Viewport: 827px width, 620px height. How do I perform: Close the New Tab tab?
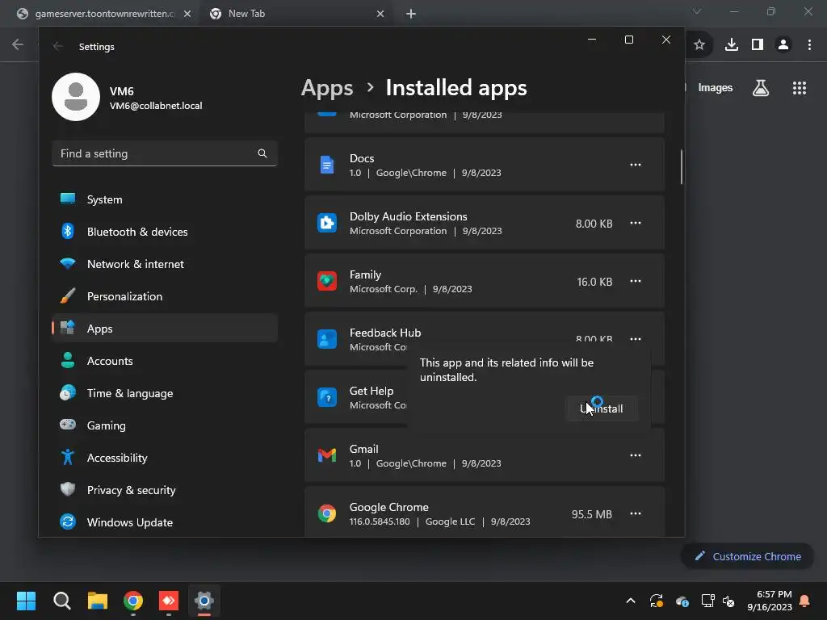tap(380, 14)
